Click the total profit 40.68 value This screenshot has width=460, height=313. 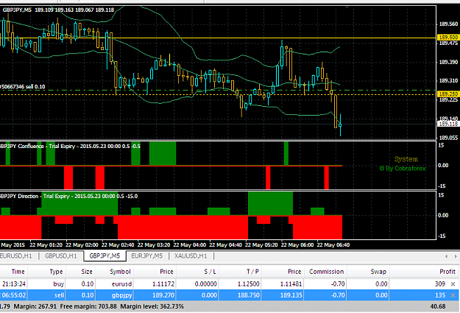coord(438,306)
